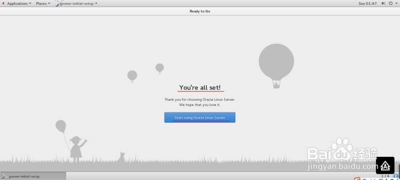Click the Sun 01:47 clock
This screenshot has height=180, width=400.
pos(368,4)
